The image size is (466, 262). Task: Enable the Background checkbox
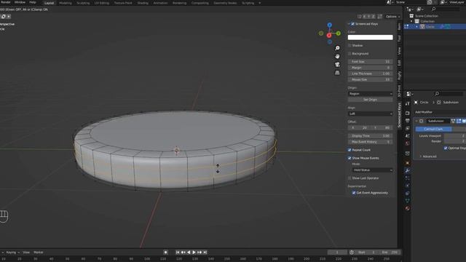tap(349, 54)
